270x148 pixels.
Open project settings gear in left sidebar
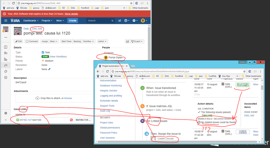click(6, 113)
